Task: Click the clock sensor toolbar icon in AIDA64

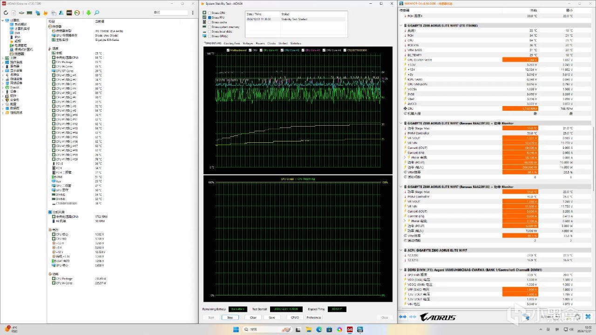Action: (x=77, y=13)
